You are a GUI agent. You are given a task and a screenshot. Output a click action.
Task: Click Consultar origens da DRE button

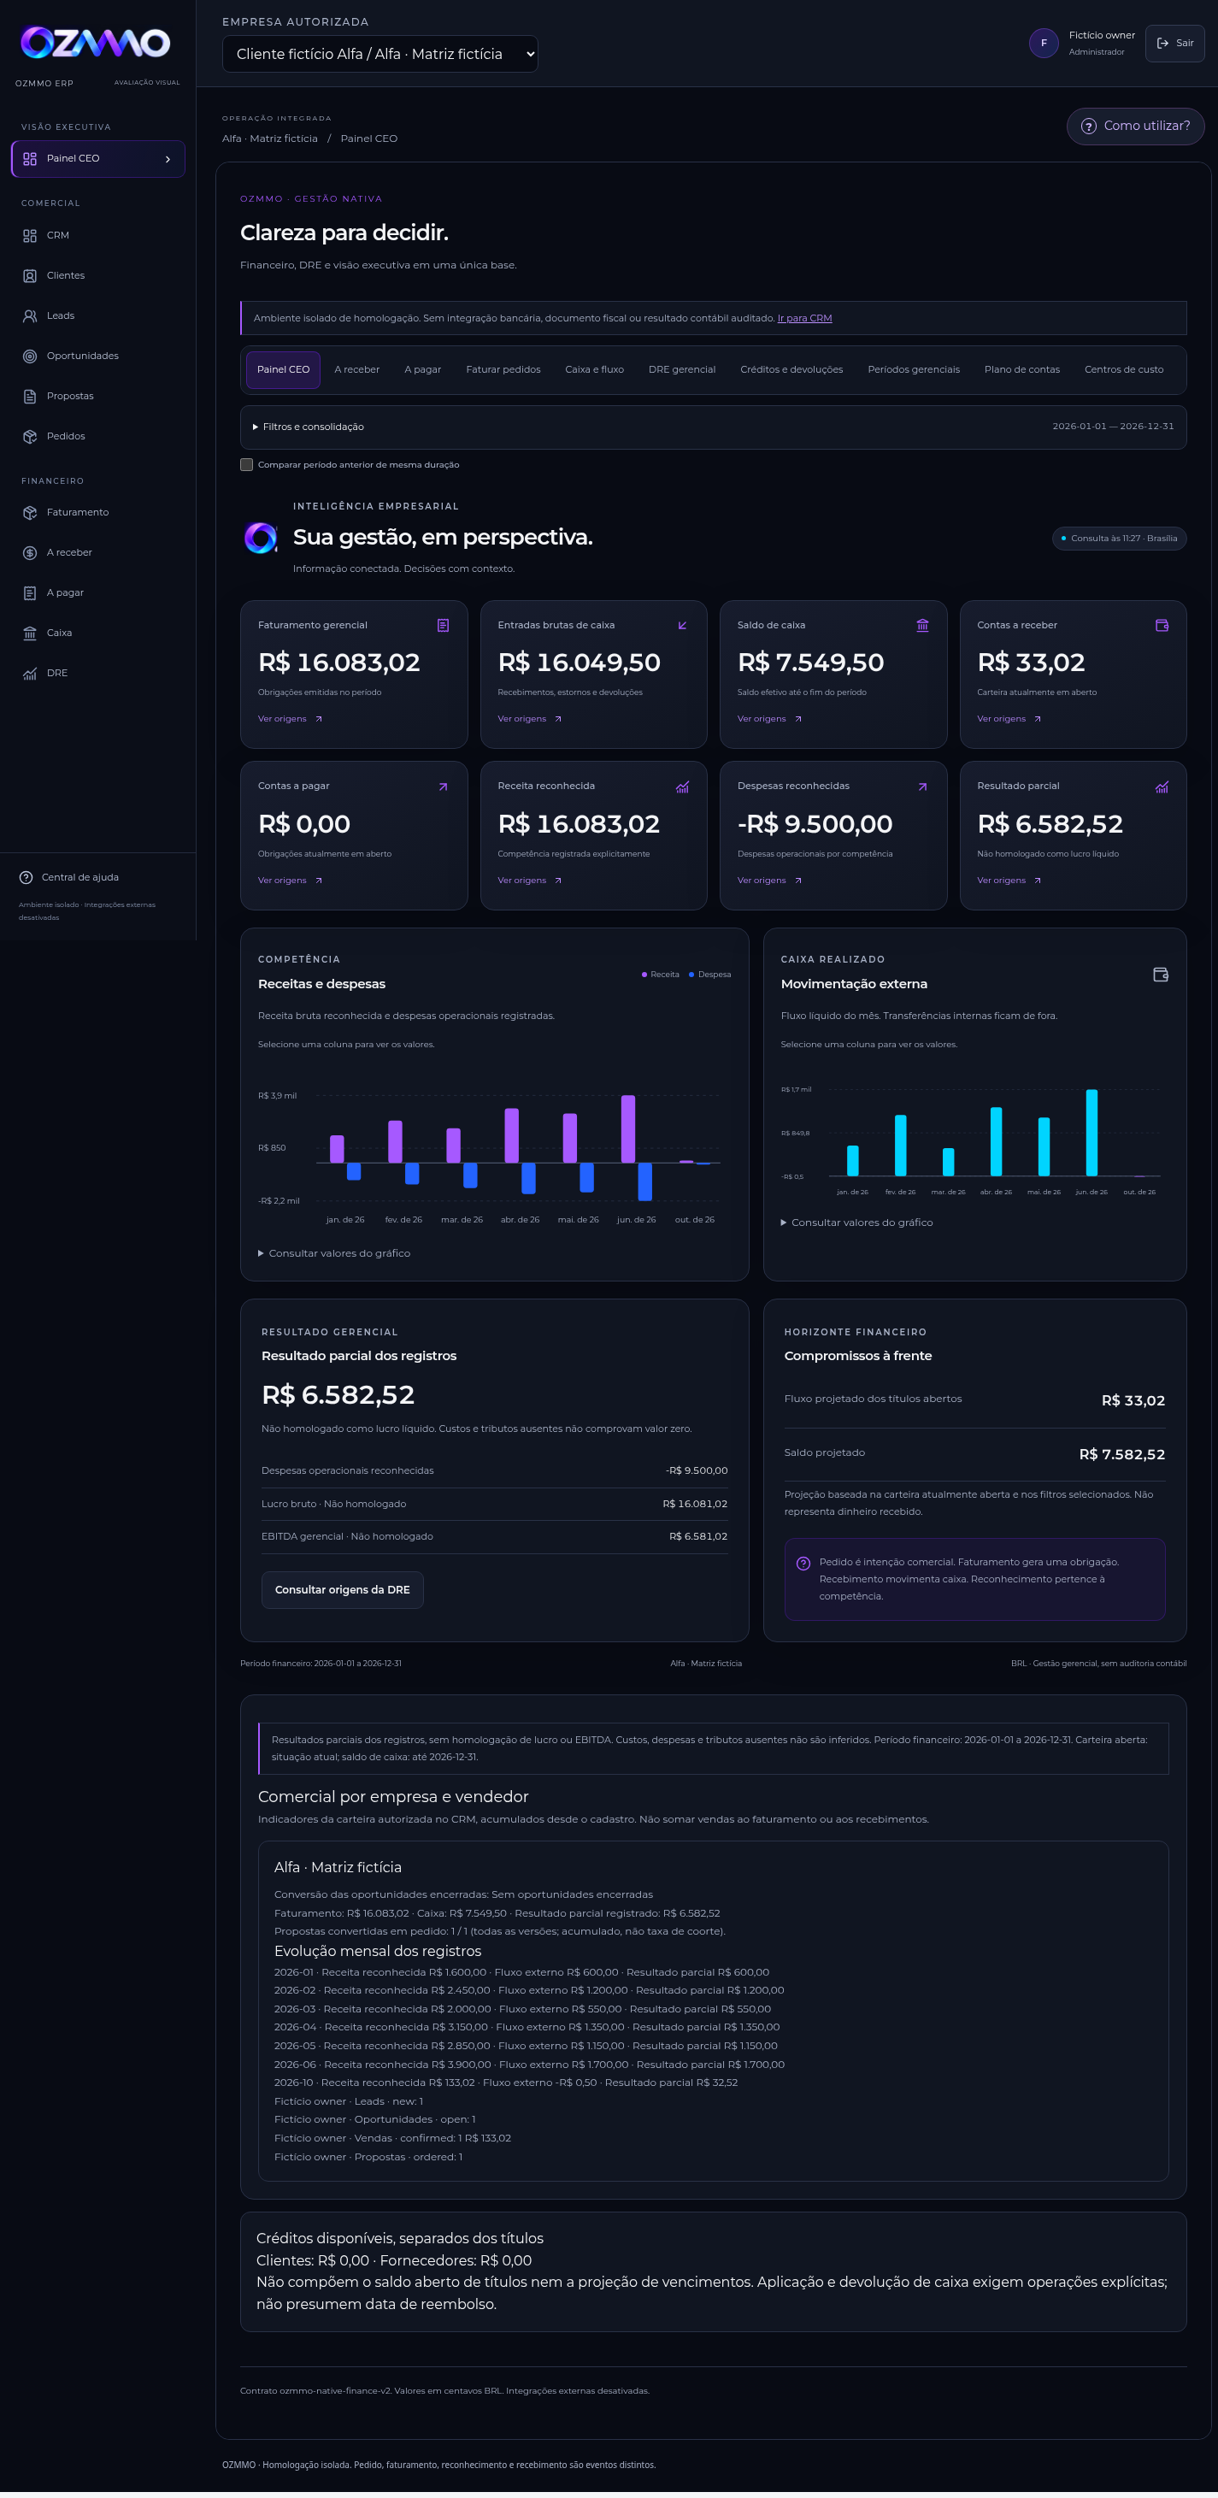pyautogui.click(x=342, y=1589)
